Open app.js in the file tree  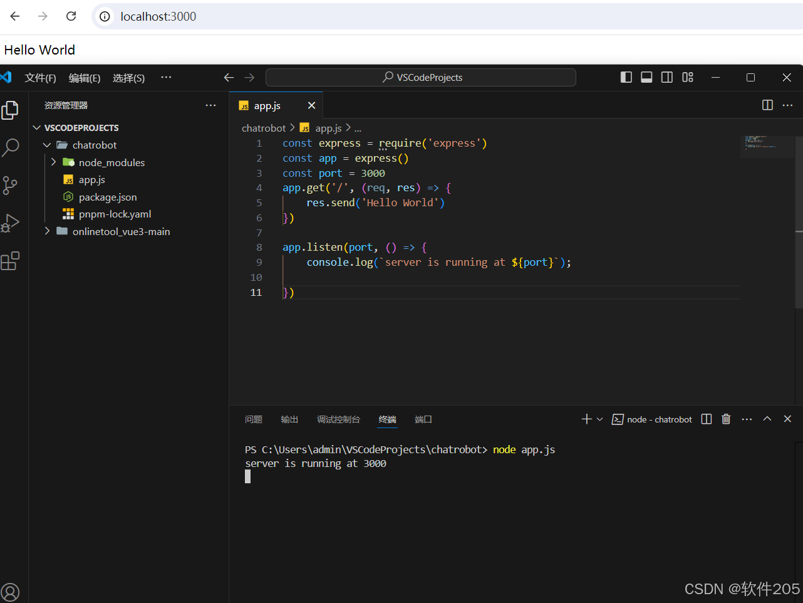tap(91, 180)
